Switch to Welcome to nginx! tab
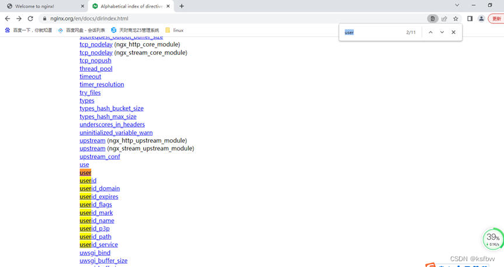Image resolution: width=504 pixels, height=267 pixels. point(34,6)
